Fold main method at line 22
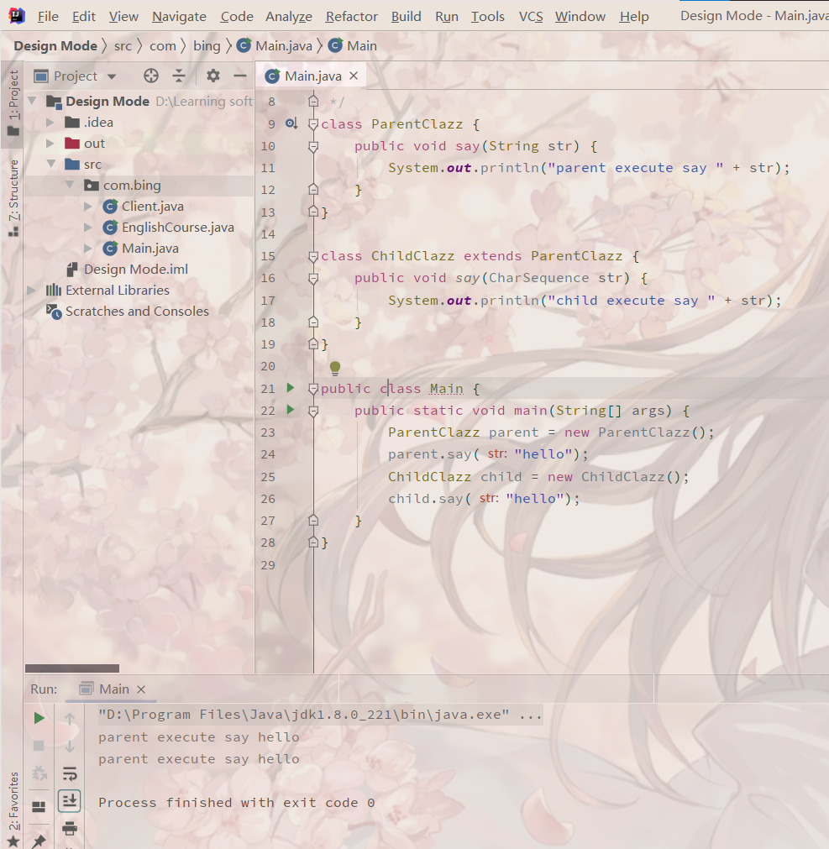Screen dimensions: 829x849 [313, 411]
